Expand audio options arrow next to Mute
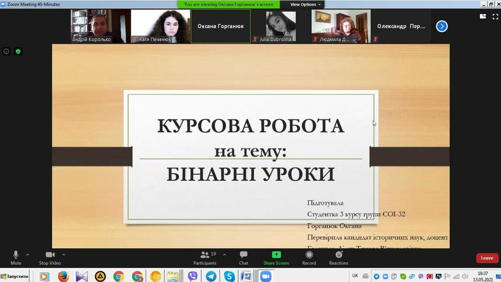 (27, 255)
